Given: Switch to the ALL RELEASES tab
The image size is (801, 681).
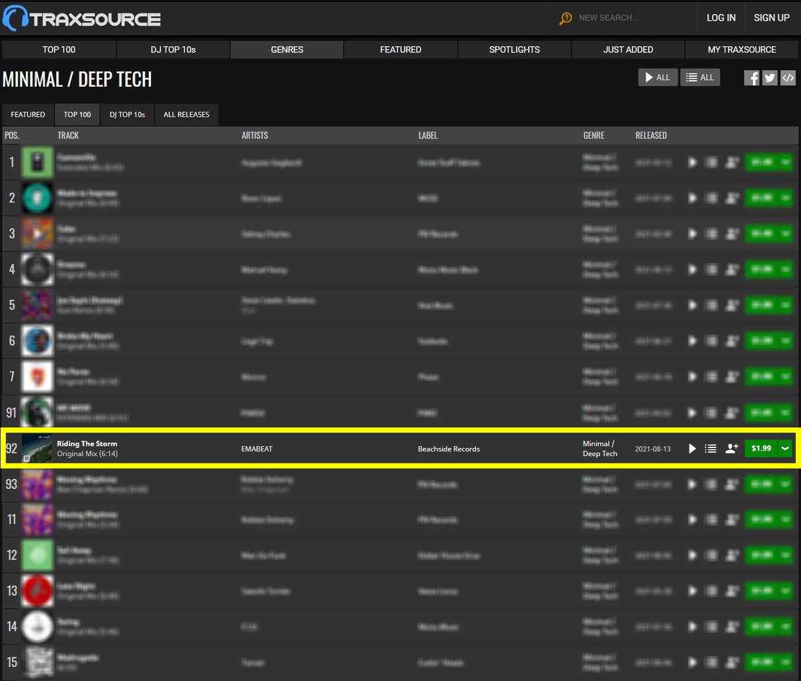Looking at the screenshot, I should (186, 114).
